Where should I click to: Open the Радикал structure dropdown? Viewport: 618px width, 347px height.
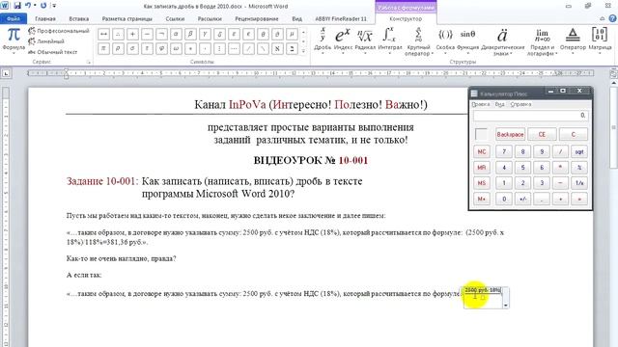tap(365, 40)
